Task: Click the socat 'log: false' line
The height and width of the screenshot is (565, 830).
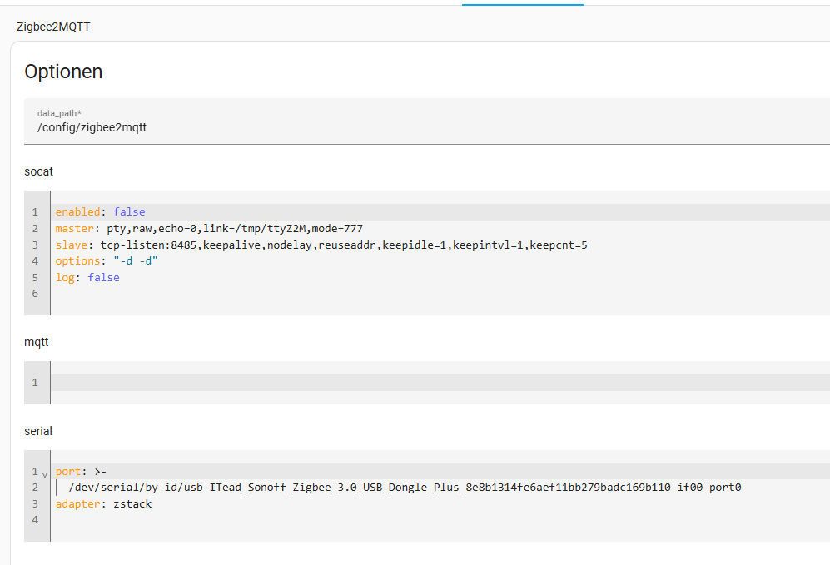Action: tap(87, 277)
